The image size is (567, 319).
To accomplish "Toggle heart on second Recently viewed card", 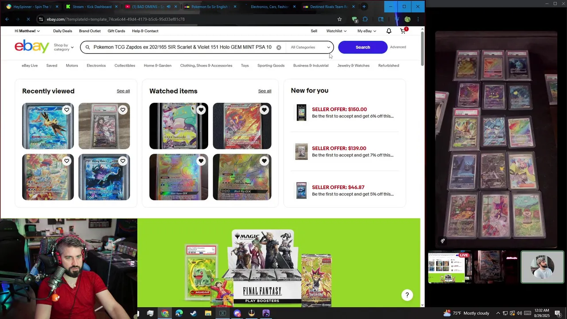I will [123, 110].
